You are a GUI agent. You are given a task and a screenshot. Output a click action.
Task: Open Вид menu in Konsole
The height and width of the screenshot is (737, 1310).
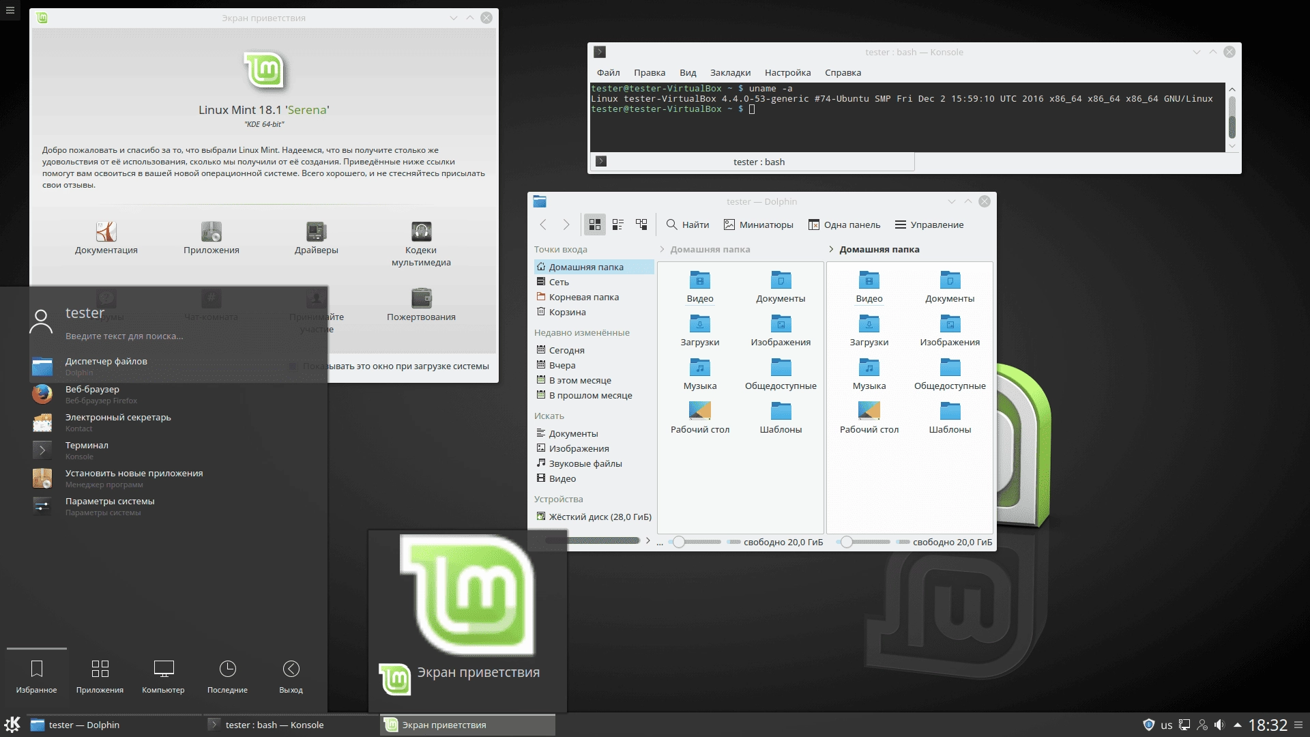(x=688, y=73)
